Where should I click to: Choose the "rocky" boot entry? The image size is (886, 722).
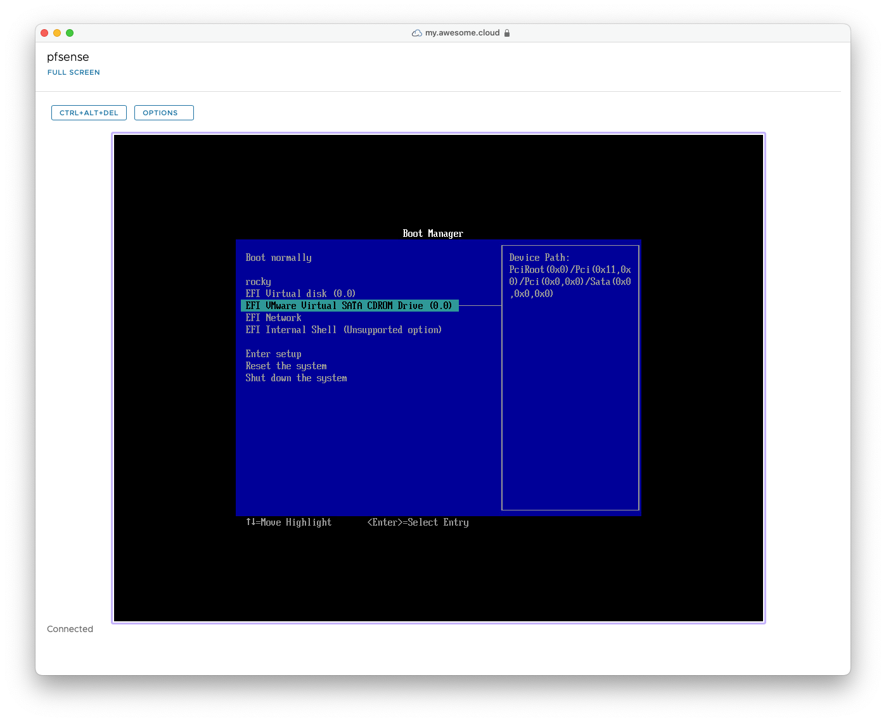[x=258, y=282]
